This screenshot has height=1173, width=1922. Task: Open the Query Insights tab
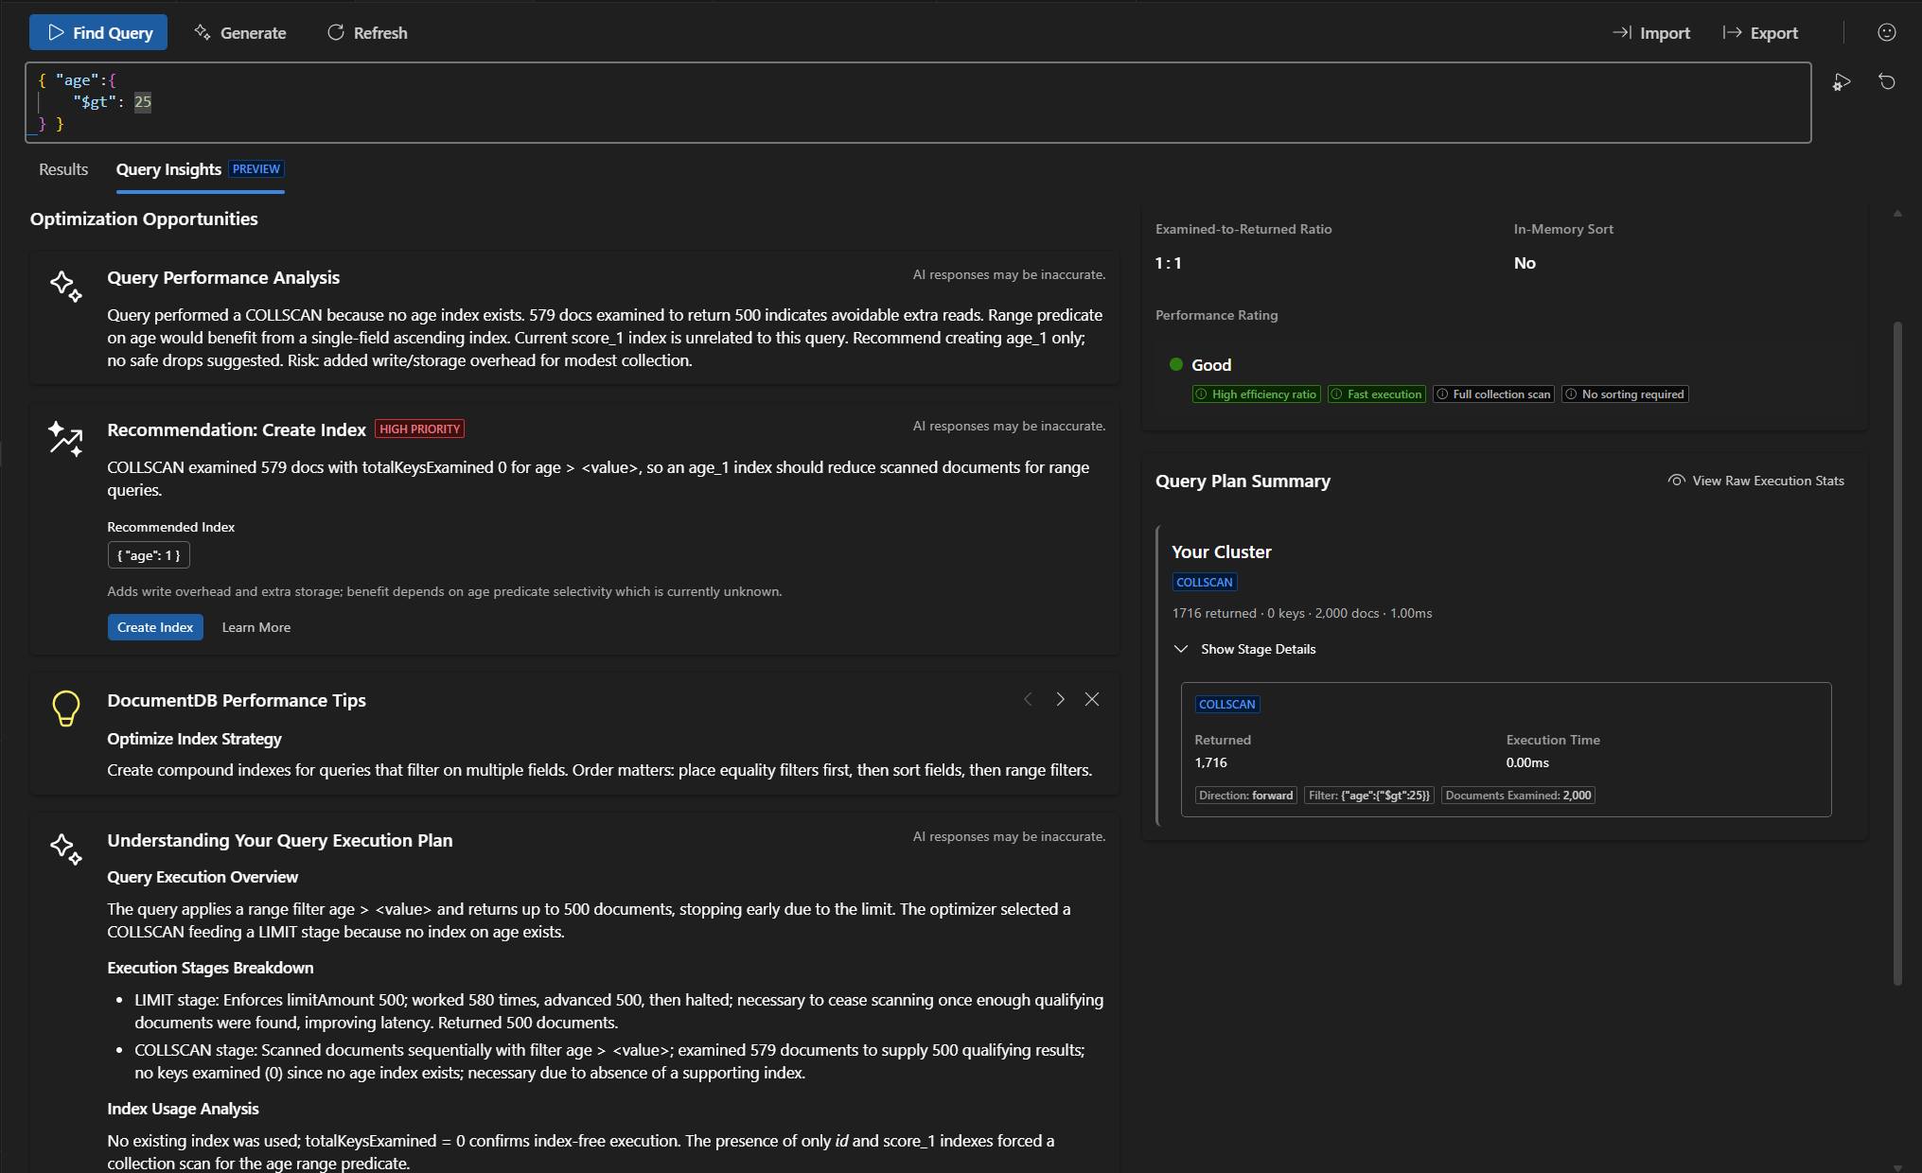168,169
